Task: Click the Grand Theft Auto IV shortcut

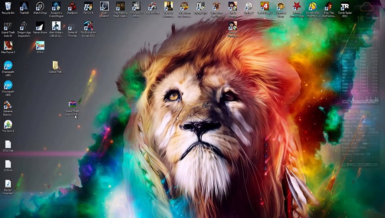Action: point(8,26)
